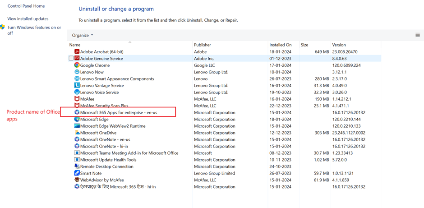This screenshot has height=208, width=424.
Task: Click the Teams Meeting Add-in icon
Action: 77,153
